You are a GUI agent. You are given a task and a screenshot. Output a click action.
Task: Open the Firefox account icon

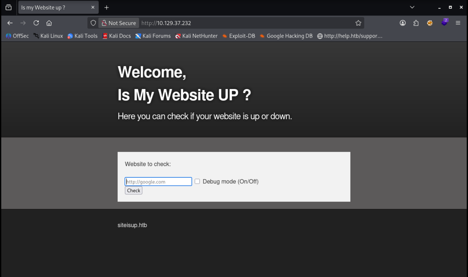click(x=403, y=23)
